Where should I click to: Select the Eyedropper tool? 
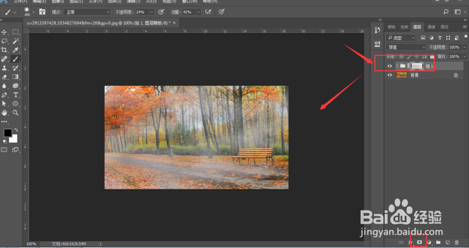tap(15, 50)
